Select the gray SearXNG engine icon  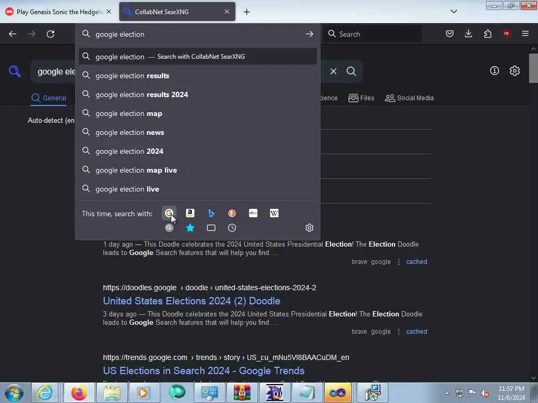point(169,228)
